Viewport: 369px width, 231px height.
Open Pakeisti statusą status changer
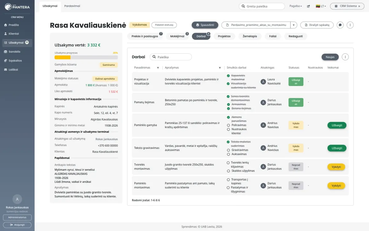pos(164,25)
